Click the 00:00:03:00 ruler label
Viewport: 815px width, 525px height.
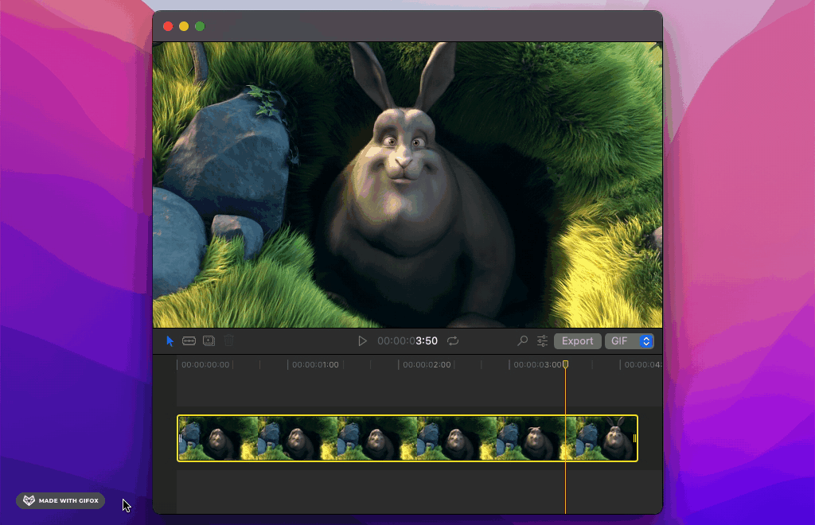537,365
